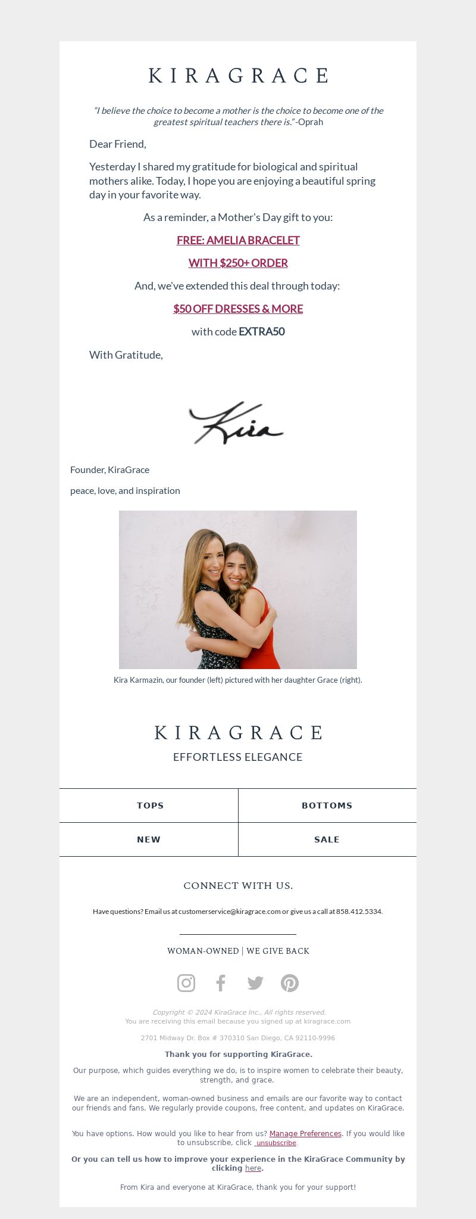Follow the FREE: AMELIA BRACELET link

[238, 240]
